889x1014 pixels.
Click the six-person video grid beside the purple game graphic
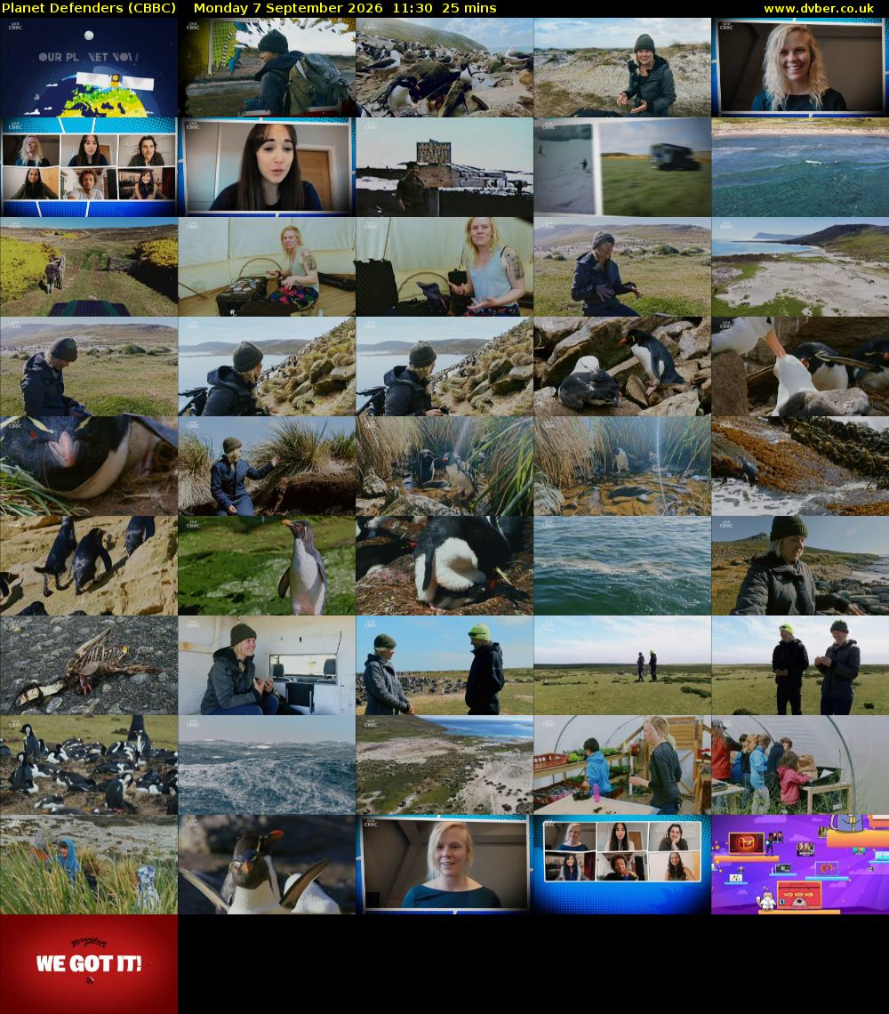(x=622, y=864)
